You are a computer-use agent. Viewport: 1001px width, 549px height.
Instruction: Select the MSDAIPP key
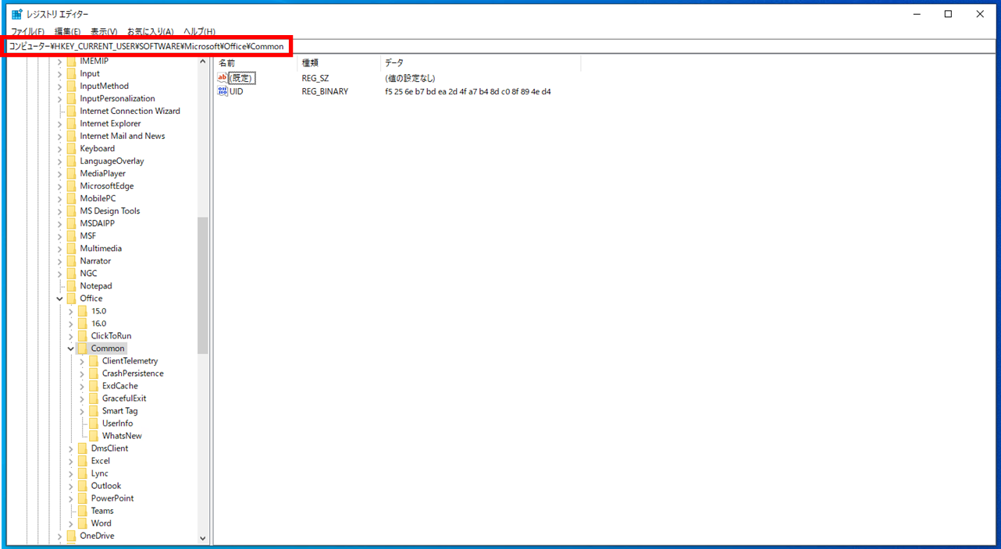[98, 223]
